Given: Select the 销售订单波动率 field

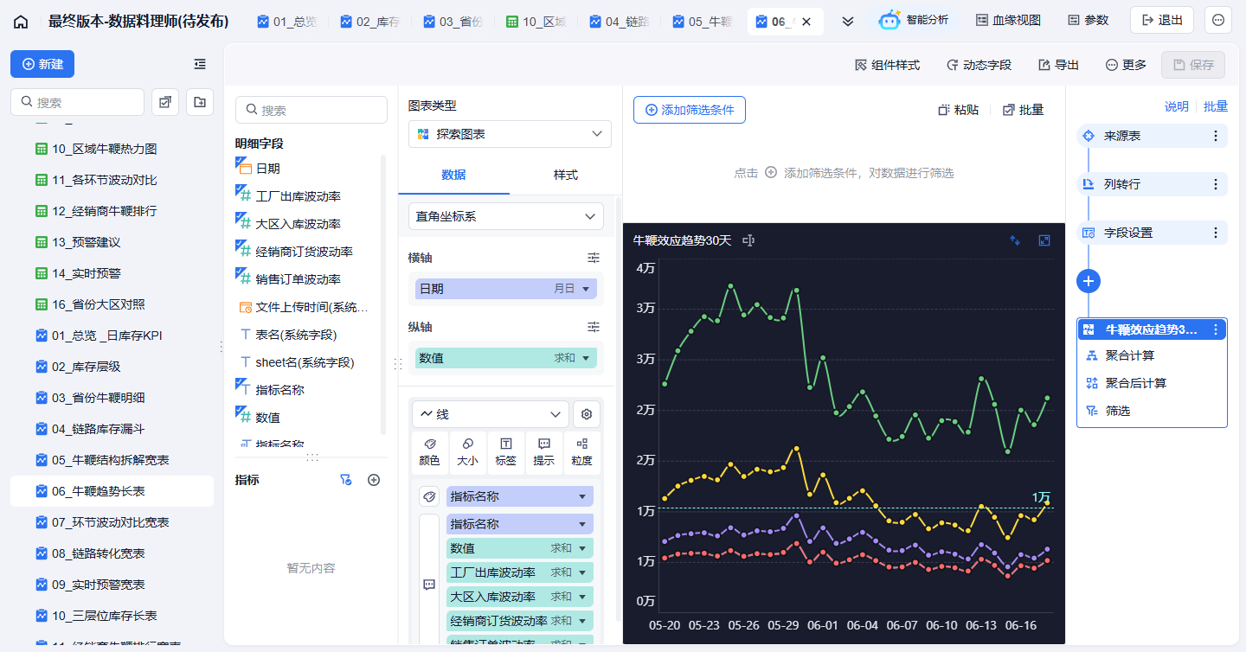Looking at the screenshot, I should point(299,279).
